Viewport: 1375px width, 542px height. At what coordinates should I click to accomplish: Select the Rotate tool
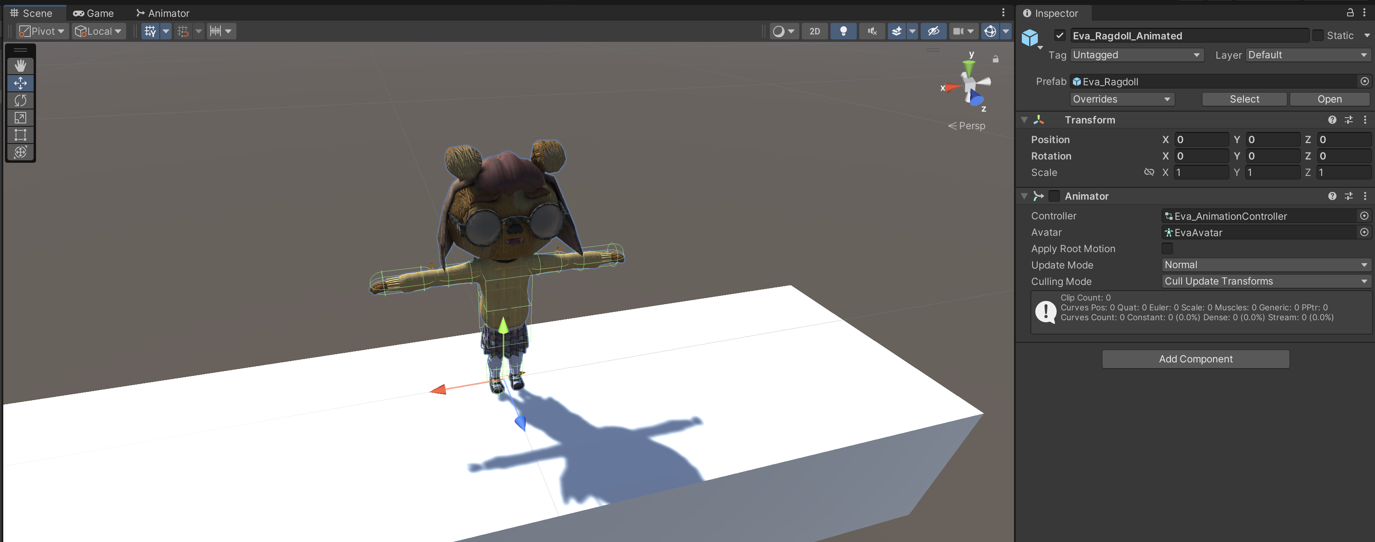[20, 100]
